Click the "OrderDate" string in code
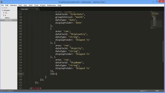 pos(77,14)
